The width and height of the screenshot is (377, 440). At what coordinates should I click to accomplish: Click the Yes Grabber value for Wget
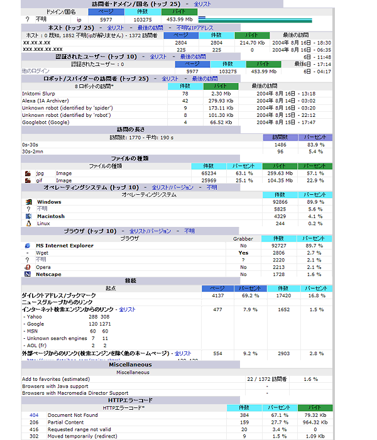[243, 253]
